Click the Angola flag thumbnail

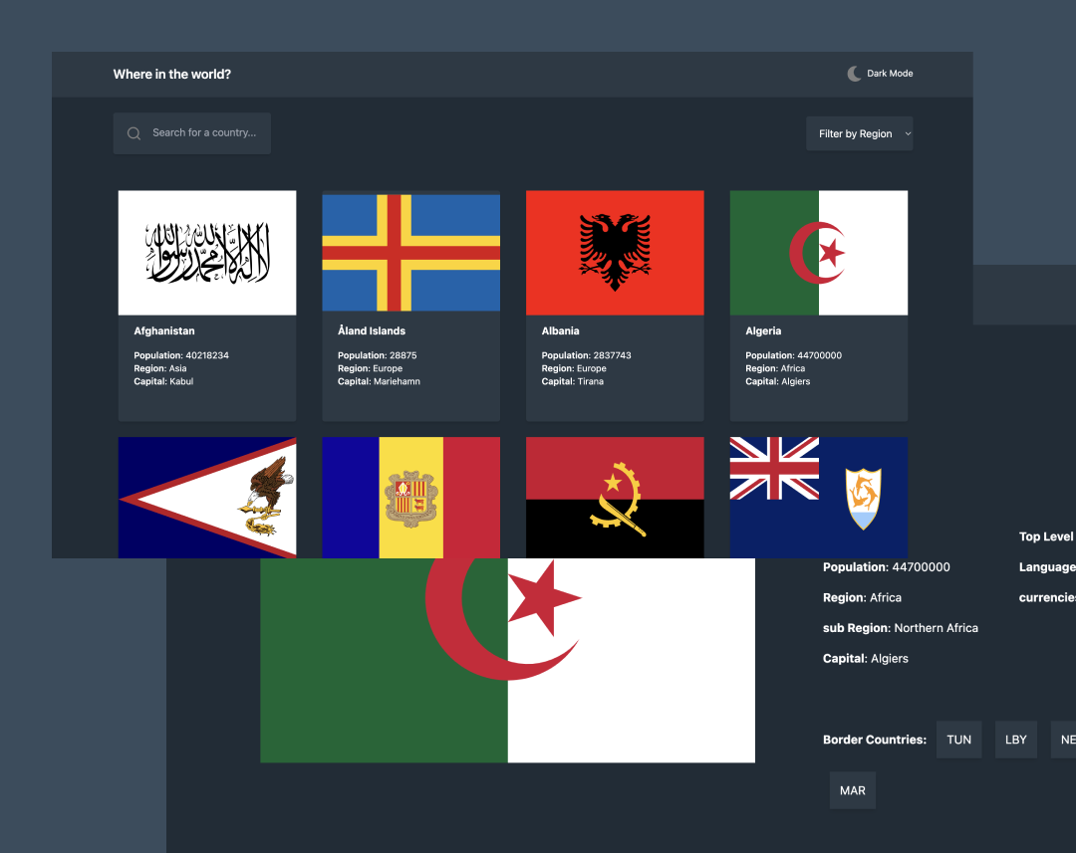point(615,497)
